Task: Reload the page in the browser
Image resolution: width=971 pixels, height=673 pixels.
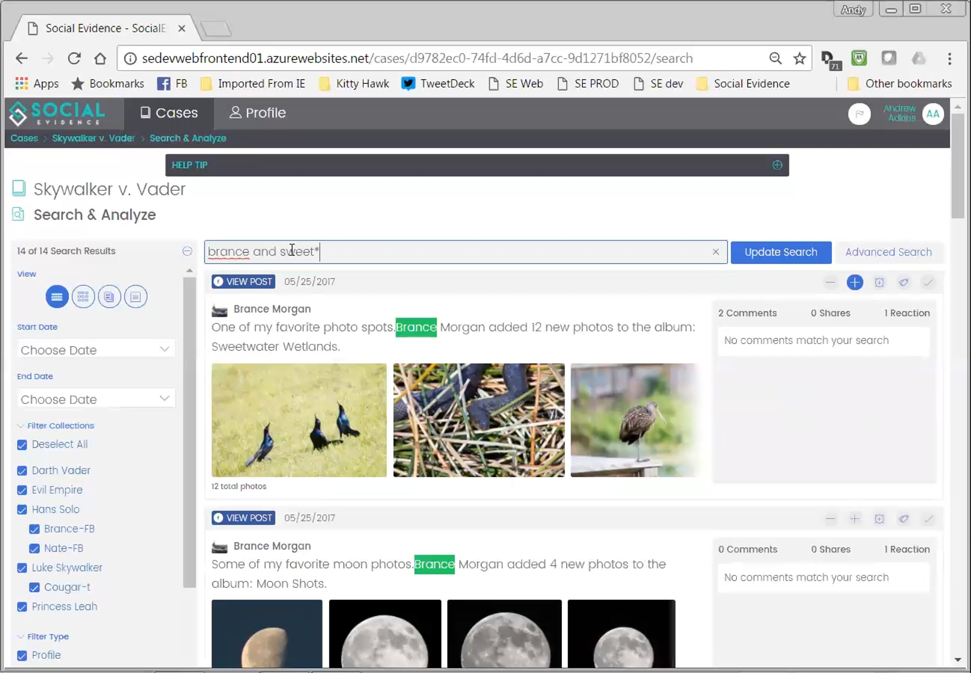Action: click(x=74, y=58)
